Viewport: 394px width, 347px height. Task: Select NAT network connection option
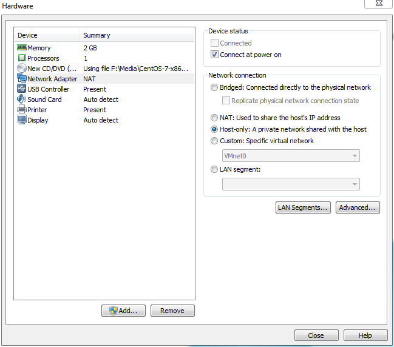tap(214, 118)
